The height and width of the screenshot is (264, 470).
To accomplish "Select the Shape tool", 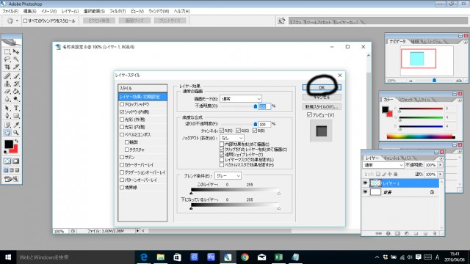I will pos(16,116).
